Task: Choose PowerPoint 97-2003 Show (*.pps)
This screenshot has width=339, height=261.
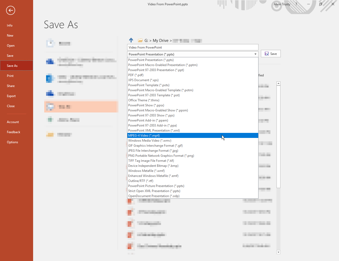Action: click(x=193, y=115)
